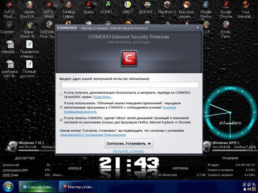Open Подсветка клавиш file icon
258x193 pixels.
(x=29, y=44)
